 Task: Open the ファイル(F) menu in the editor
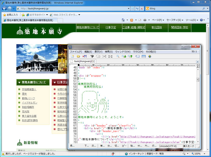[76, 52]
